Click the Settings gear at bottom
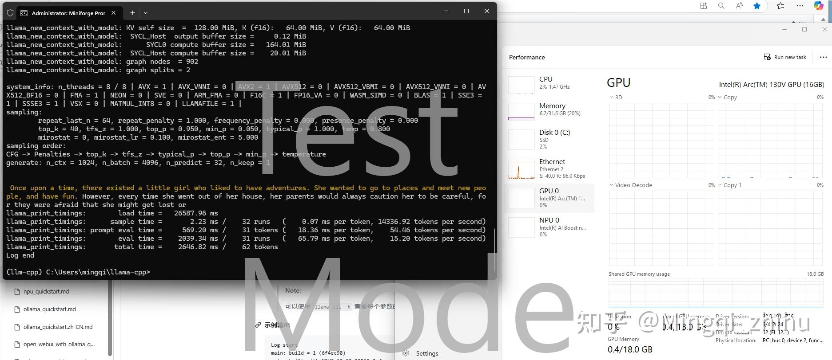Viewport: 832px width, 360px height. pyautogui.click(x=420, y=353)
